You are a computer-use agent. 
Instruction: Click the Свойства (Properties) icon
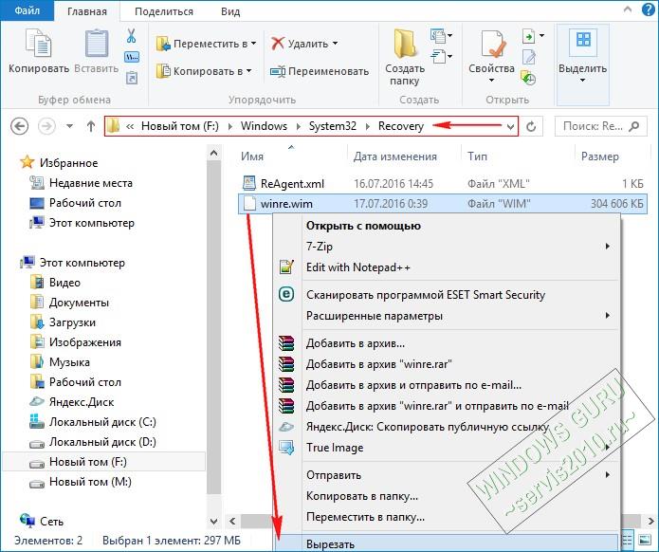coord(492,44)
